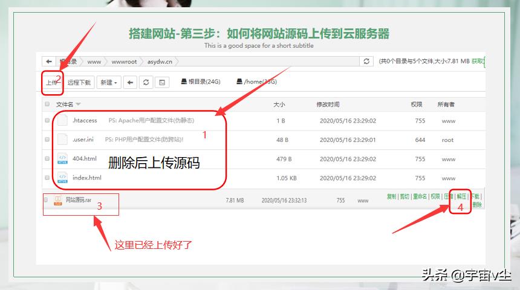The height and width of the screenshot is (290, 520).
Task: Click 解压 to extract 网站源码.rar
Action: 461,196
